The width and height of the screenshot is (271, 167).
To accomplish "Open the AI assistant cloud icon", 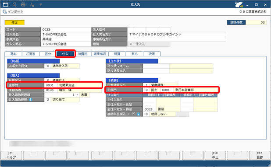I will pyautogui.click(x=239, y=4).
